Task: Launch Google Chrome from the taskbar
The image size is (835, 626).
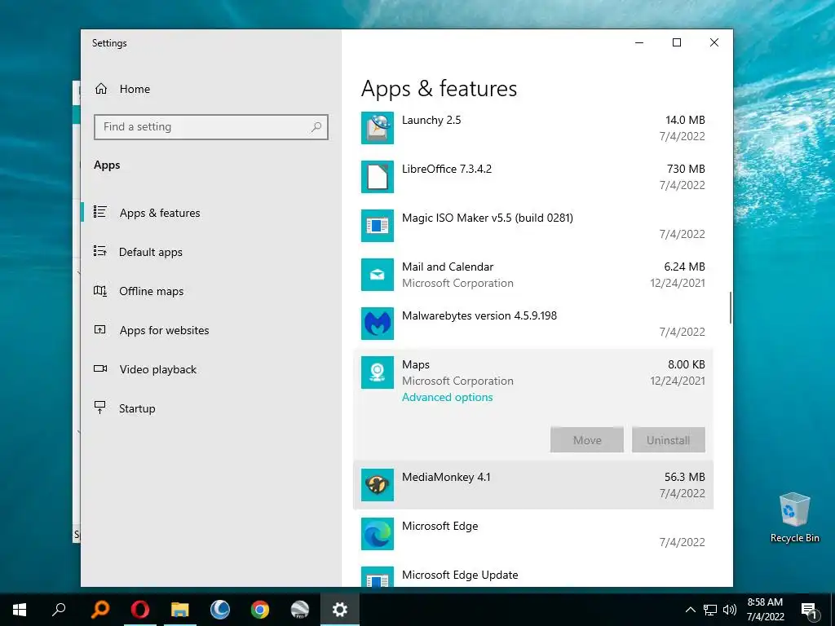Action: click(x=260, y=610)
